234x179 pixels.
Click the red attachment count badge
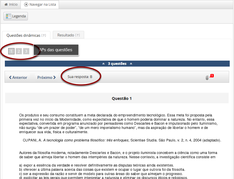point(212,76)
